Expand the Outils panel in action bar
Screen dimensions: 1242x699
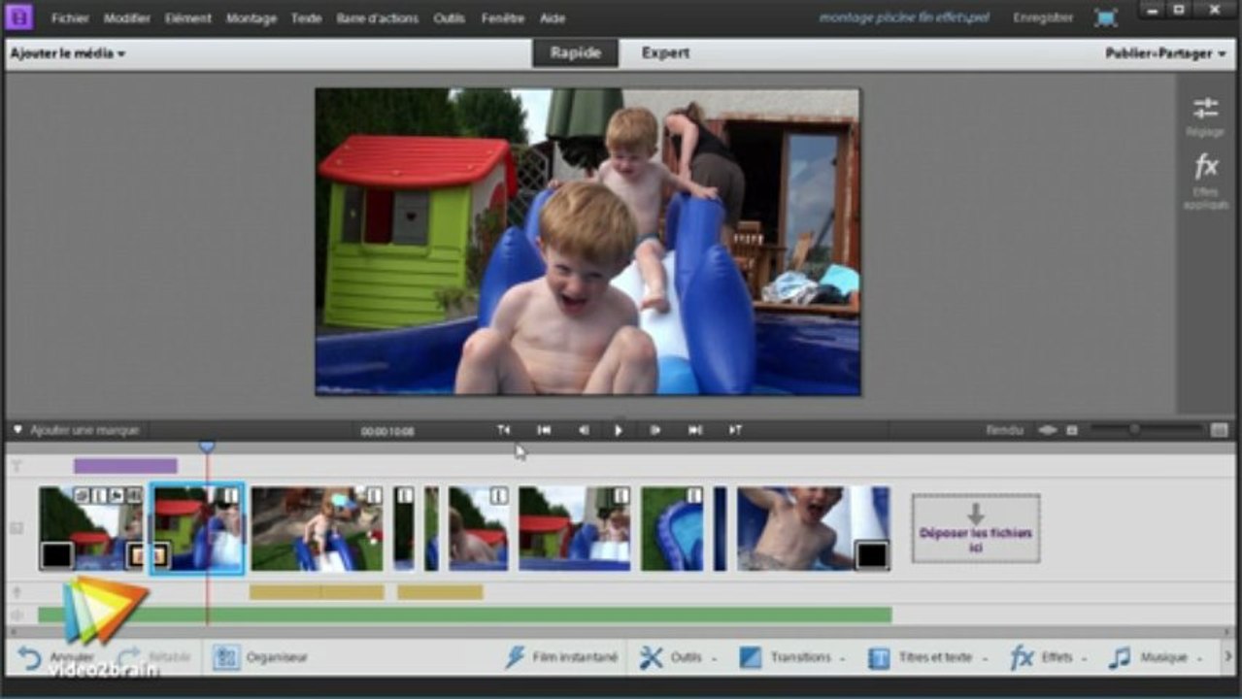677,657
